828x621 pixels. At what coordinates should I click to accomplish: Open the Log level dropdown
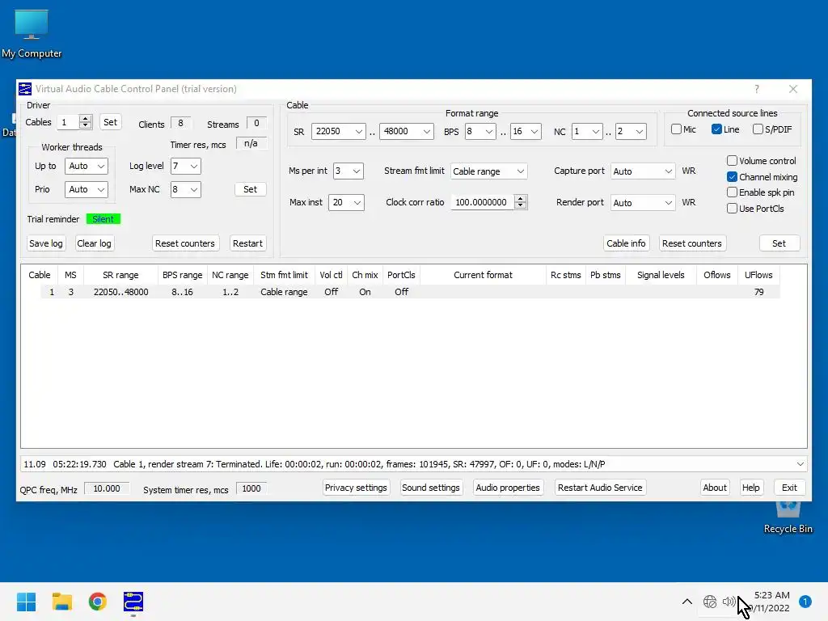[x=185, y=166]
